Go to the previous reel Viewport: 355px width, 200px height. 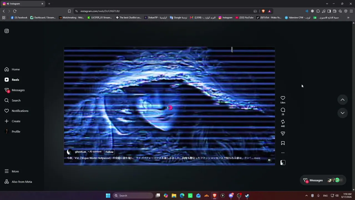[343, 100]
